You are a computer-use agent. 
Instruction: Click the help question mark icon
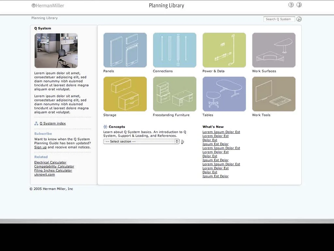[x=291, y=5]
